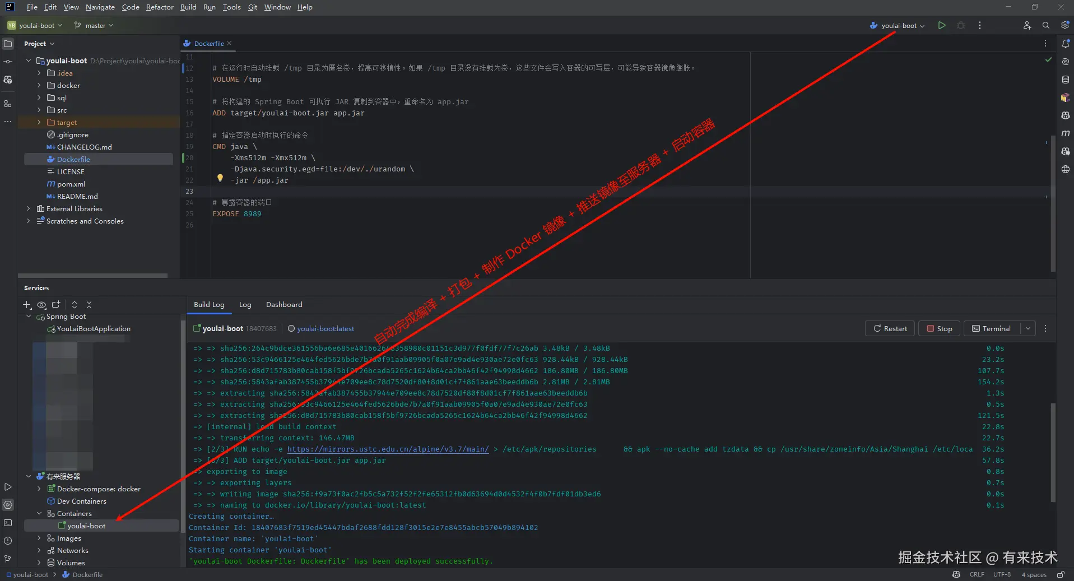The image size is (1074, 581).
Task: Debug the youlai-boot configuration
Action: pyautogui.click(x=961, y=25)
